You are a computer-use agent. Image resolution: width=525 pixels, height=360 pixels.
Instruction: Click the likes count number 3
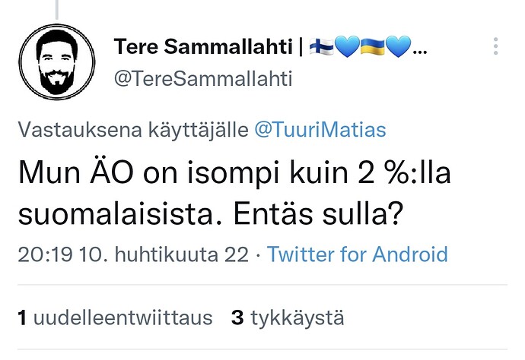coord(237,317)
